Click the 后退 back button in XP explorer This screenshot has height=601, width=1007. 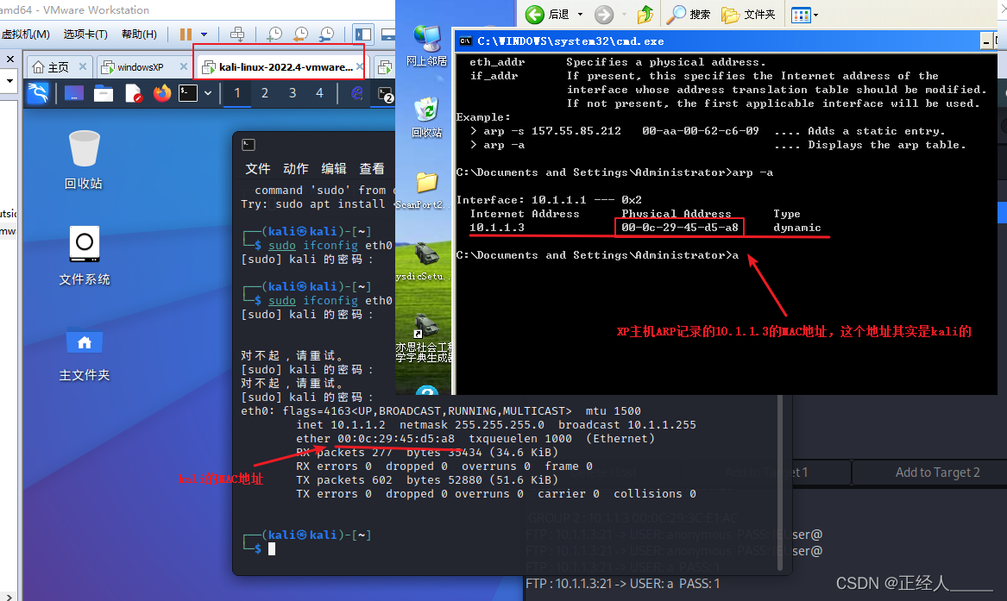tap(547, 14)
